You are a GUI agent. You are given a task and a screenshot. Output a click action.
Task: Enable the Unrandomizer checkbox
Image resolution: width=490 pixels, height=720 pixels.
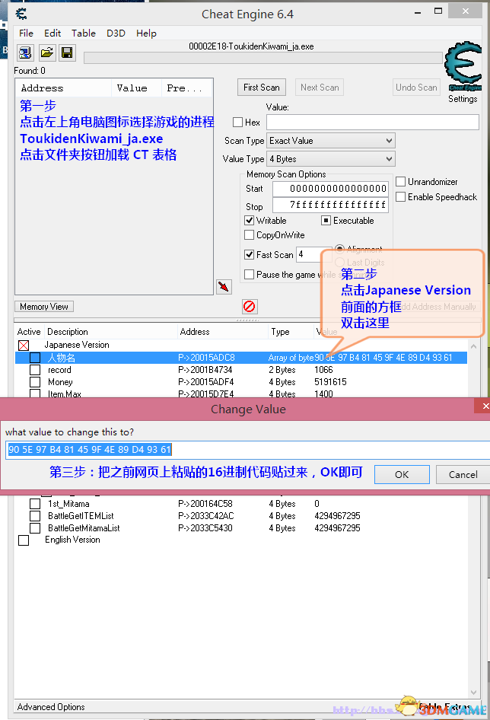click(400, 181)
